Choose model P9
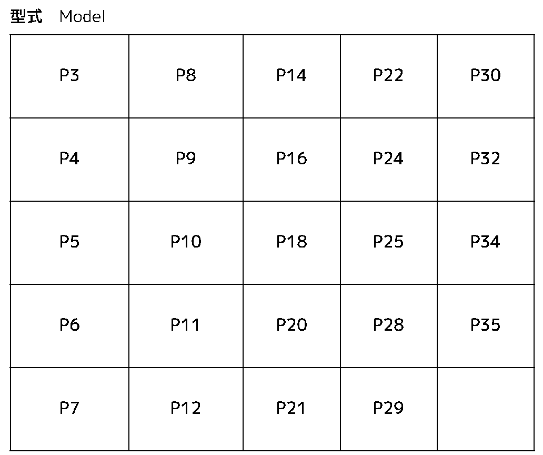 pyautogui.click(x=186, y=159)
